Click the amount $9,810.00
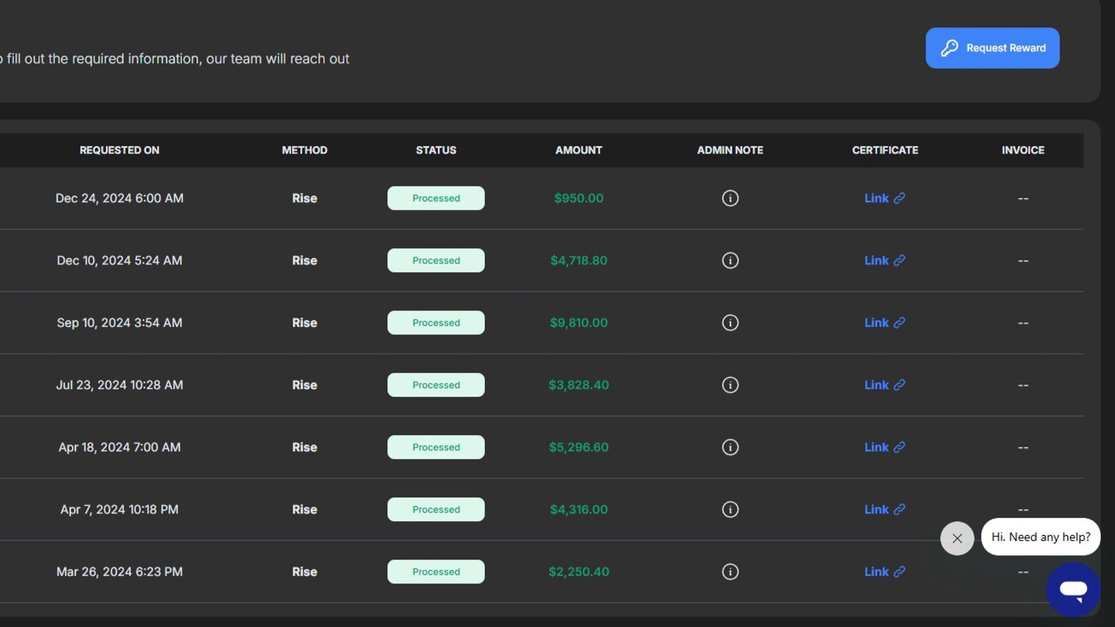 (x=578, y=323)
